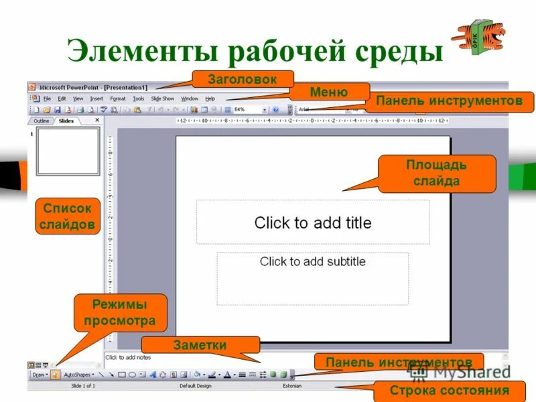Image resolution: width=536 pixels, height=402 pixels.
Task: Start Slide Show from the view buttons
Action: point(45,365)
